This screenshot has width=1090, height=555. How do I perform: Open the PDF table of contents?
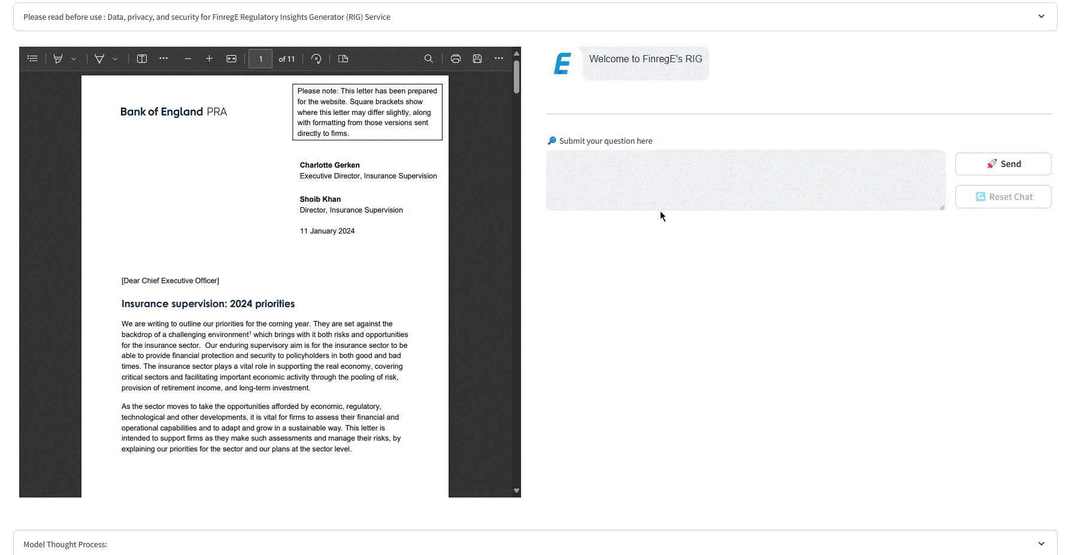(32, 59)
